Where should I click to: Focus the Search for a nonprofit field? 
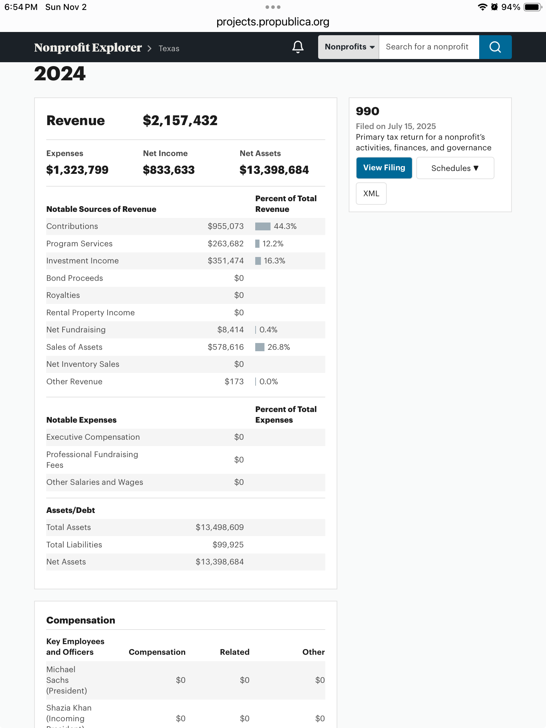pos(429,47)
